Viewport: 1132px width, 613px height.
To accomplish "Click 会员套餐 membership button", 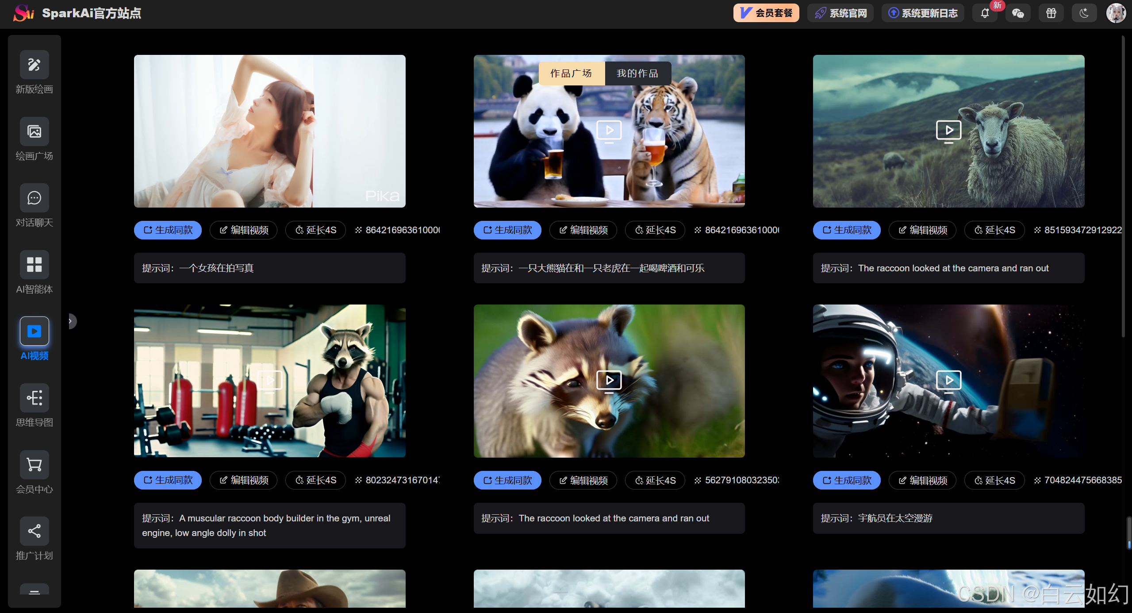I will tap(766, 13).
